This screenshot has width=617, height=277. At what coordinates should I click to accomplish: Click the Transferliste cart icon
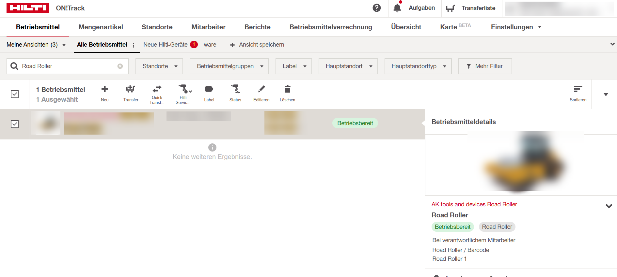(x=451, y=8)
